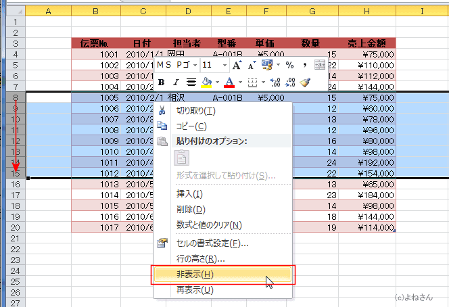Choose 切り取り(T) from context menu
Image resolution: width=449 pixels, height=307 pixels.
(222, 111)
